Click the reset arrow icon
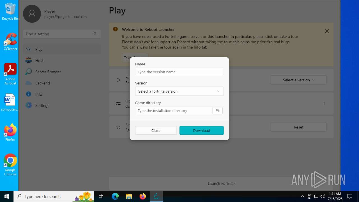Image resolution: width=359 pixels, height=202 pixels. tap(118, 127)
